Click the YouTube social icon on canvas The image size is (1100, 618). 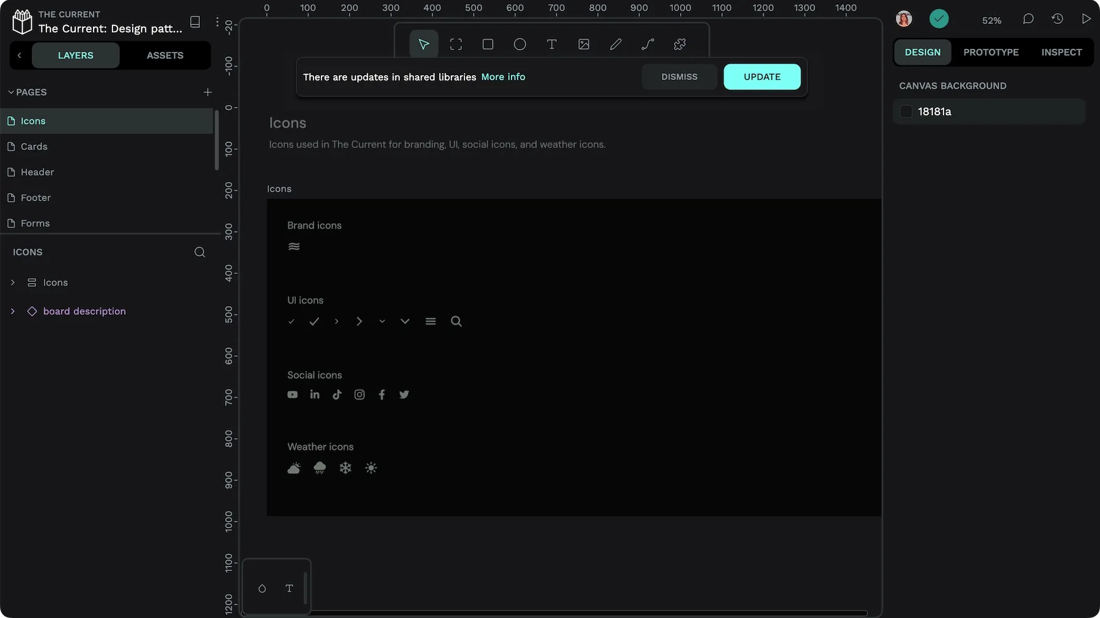[293, 394]
